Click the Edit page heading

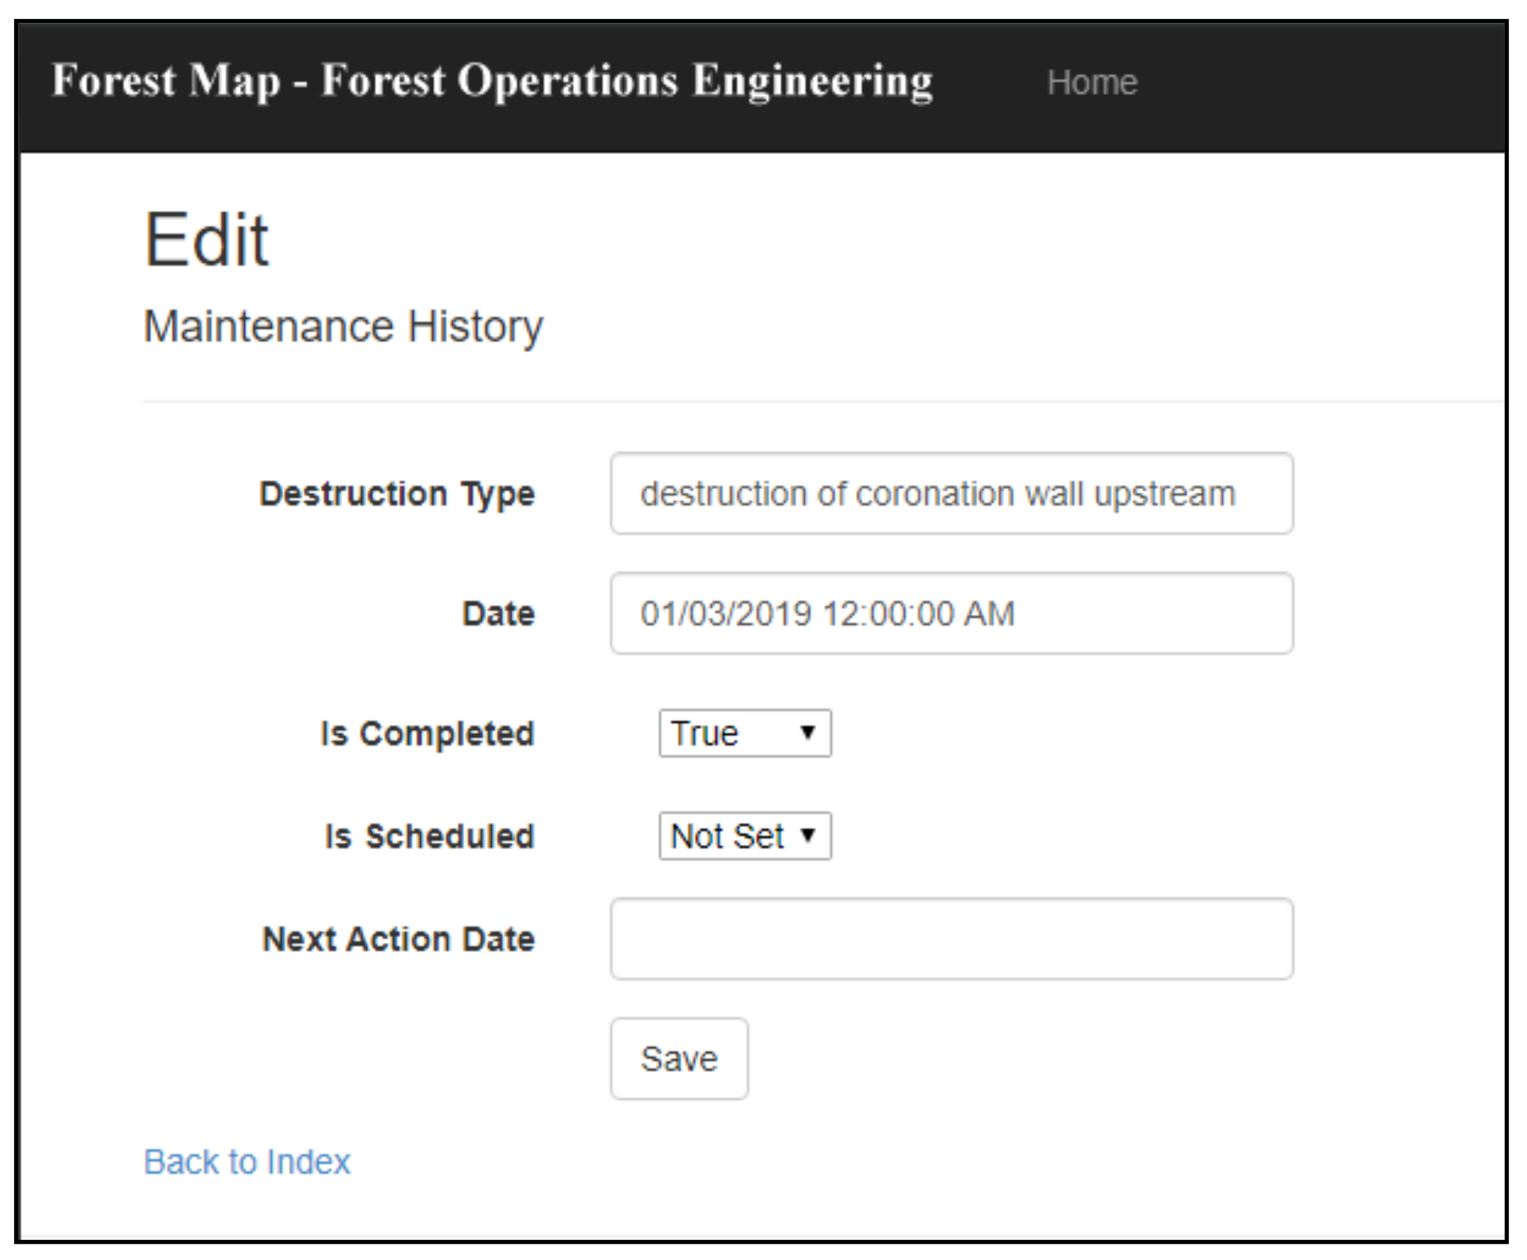coord(206,239)
